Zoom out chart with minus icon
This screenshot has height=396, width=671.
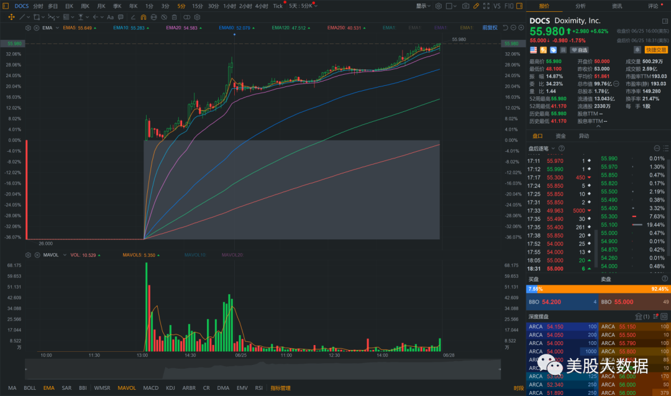click(x=513, y=28)
